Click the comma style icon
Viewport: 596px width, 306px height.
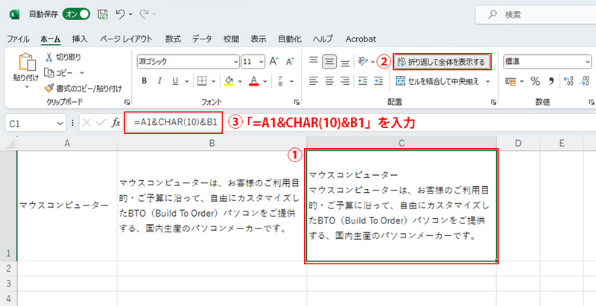(x=551, y=81)
